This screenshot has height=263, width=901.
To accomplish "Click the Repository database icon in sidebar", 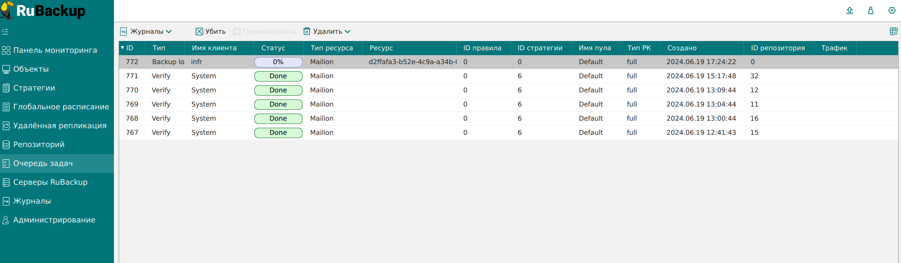I will tap(6, 145).
